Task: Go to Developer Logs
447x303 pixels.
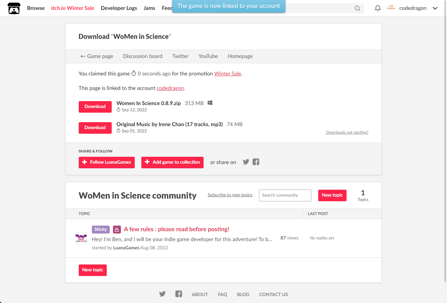Action: tap(119, 8)
